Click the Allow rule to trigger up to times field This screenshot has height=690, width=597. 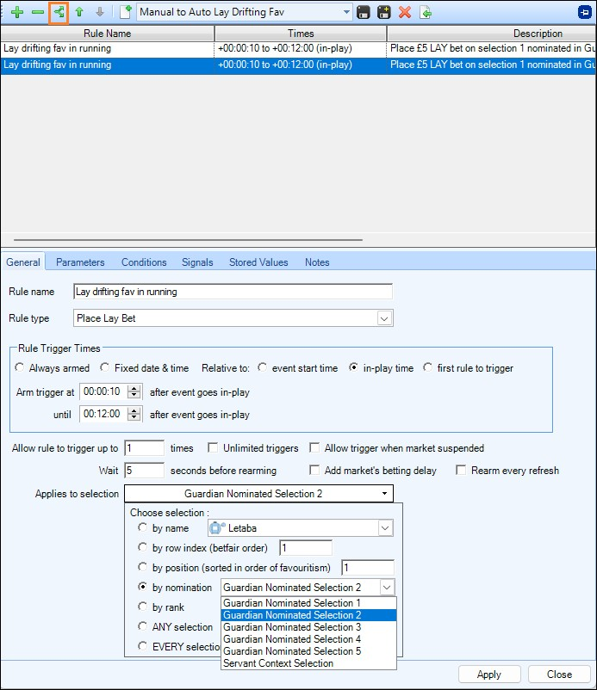tap(145, 448)
